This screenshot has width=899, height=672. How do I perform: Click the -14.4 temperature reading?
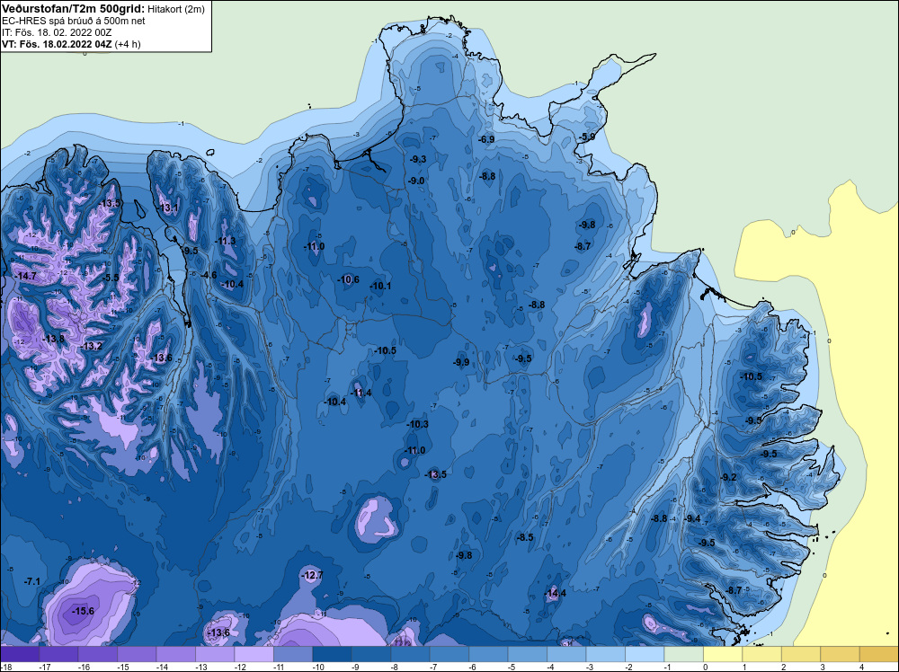[555, 593]
